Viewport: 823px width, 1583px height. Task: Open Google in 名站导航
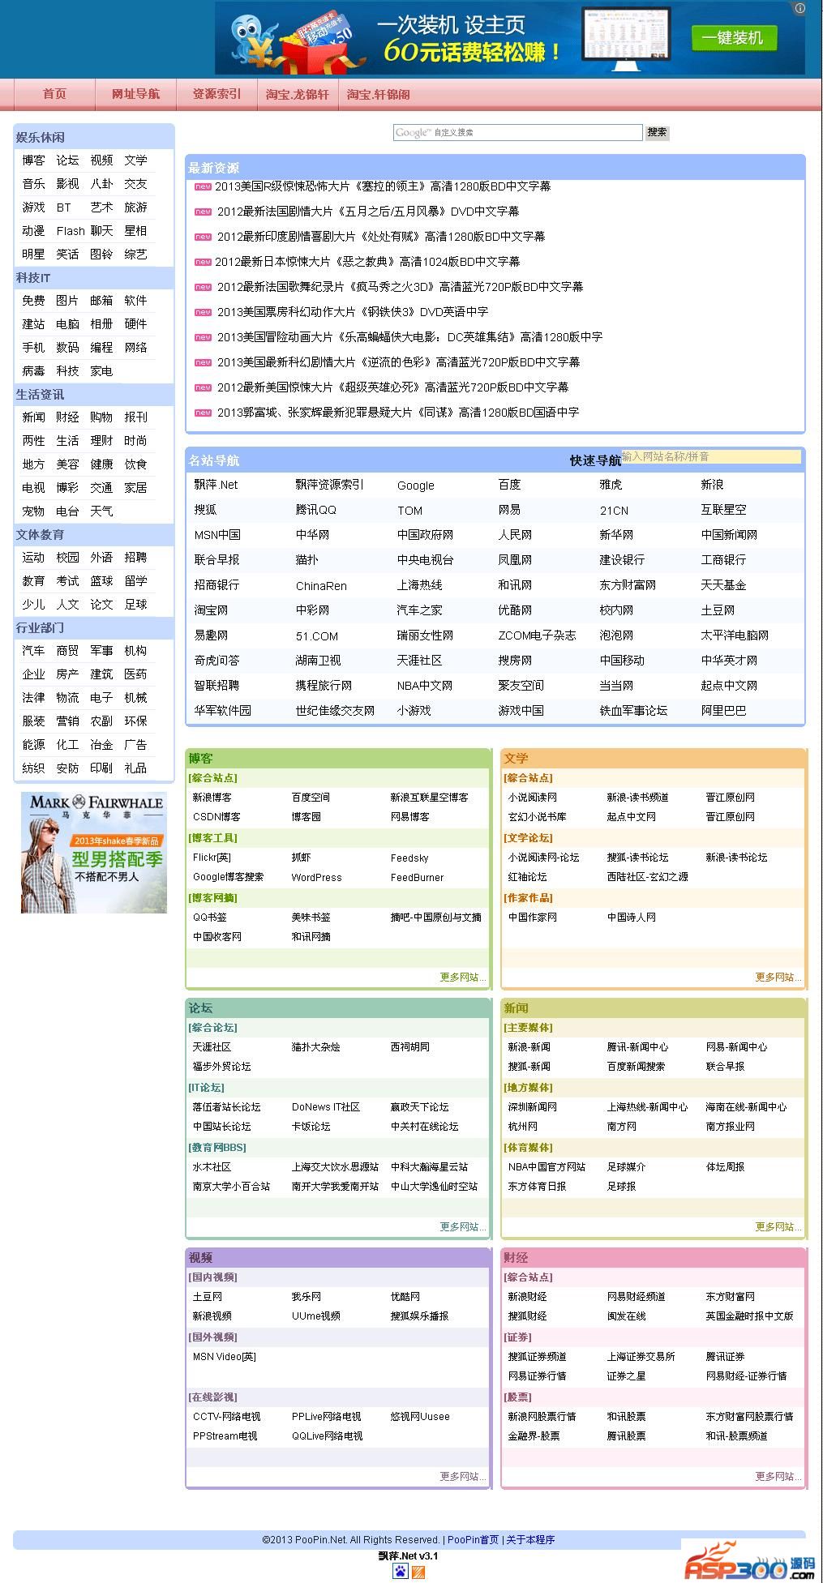[x=416, y=486]
